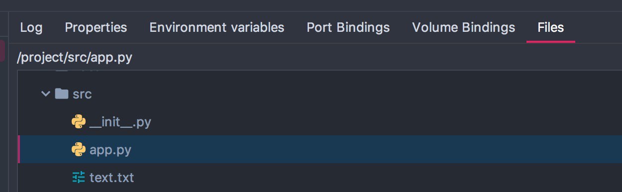Open the Properties tab
The width and height of the screenshot is (622, 192).
tap(96, 27)
